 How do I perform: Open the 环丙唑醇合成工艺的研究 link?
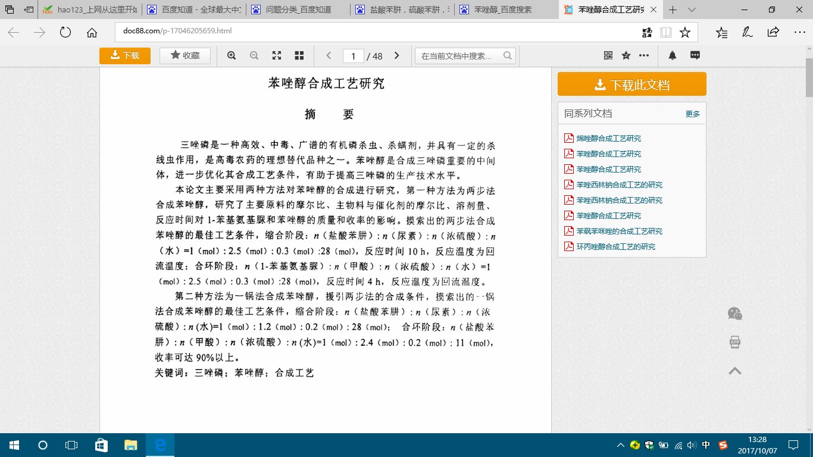click(615, 246)
